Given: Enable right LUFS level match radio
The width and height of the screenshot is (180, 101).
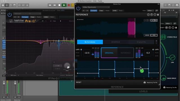Looking at the screenshot, I should tap(153, 50).
